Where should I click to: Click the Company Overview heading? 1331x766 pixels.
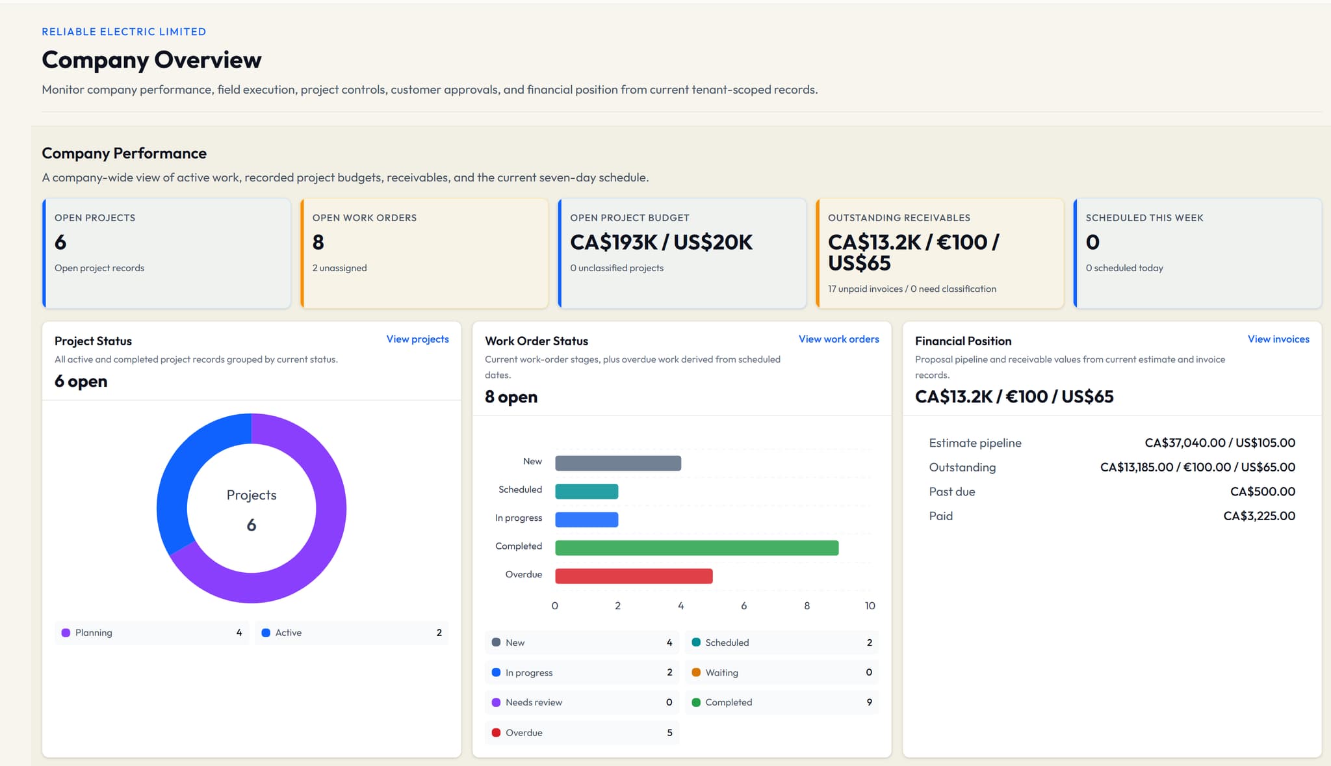[x=151, y=60]
